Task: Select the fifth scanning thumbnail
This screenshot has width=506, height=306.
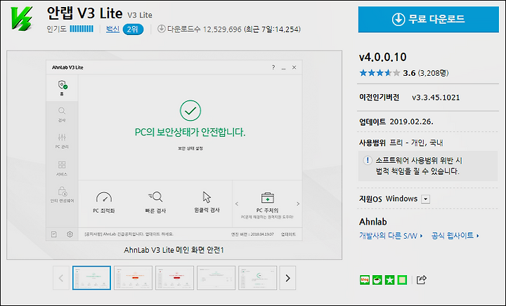Action: tap(257, 278)
